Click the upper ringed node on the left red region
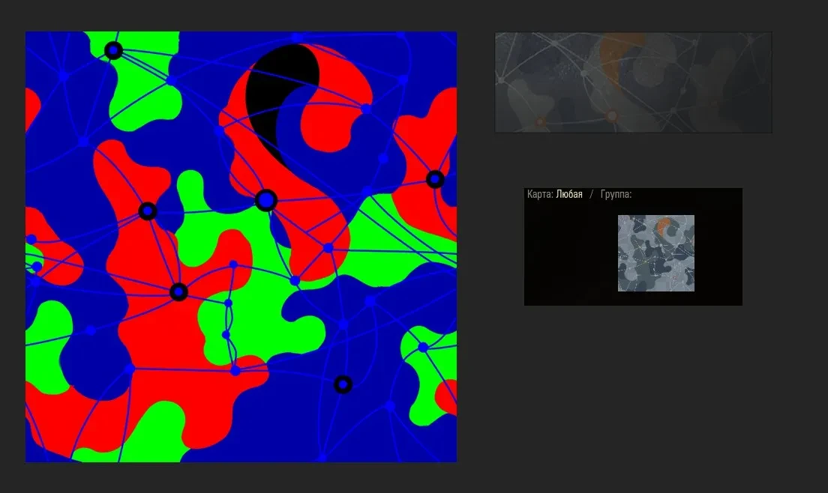 [x=148, y=211]
